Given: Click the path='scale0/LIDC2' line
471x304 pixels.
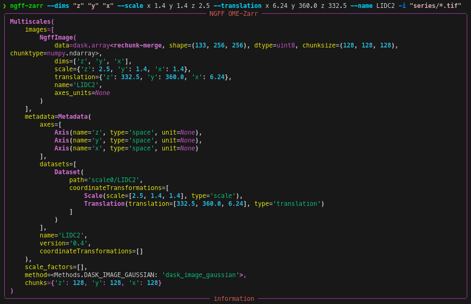Looking at the screenshot, I should coord(106,180).
